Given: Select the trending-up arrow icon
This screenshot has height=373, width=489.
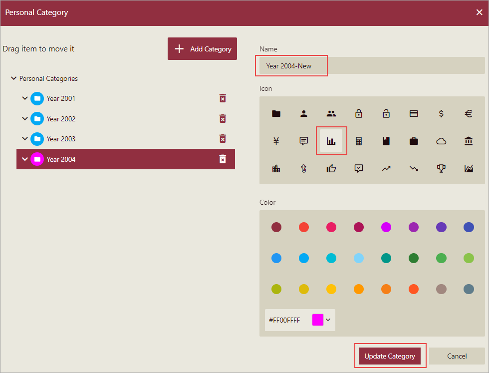Looking at the screenshot, I should (x=386, y=168).
